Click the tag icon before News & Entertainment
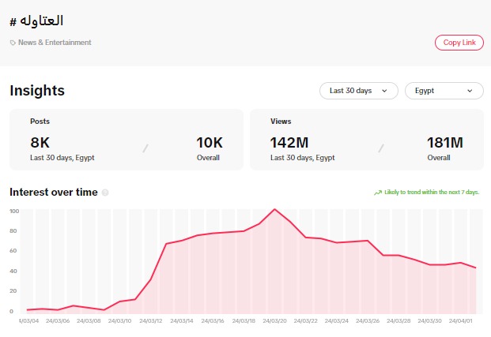The height and width of the screenshot is (337, 491). 13,43
